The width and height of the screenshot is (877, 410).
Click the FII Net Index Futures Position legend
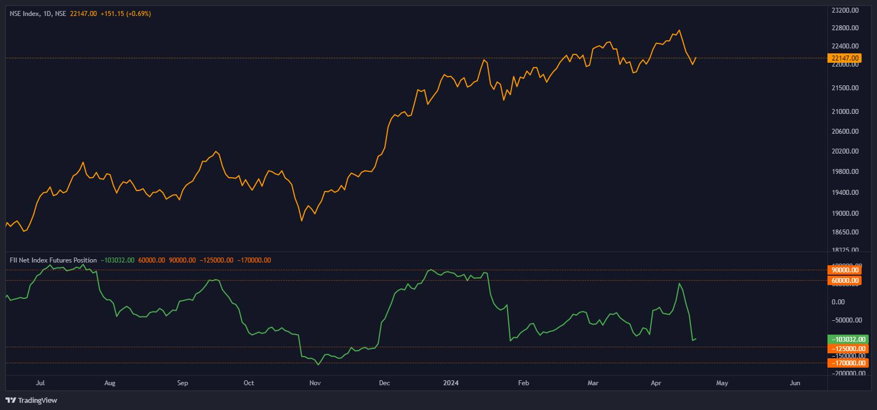(x=53, y=260)
